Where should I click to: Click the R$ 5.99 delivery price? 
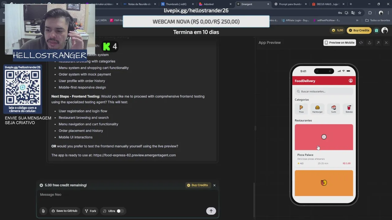tap(347, 163)
